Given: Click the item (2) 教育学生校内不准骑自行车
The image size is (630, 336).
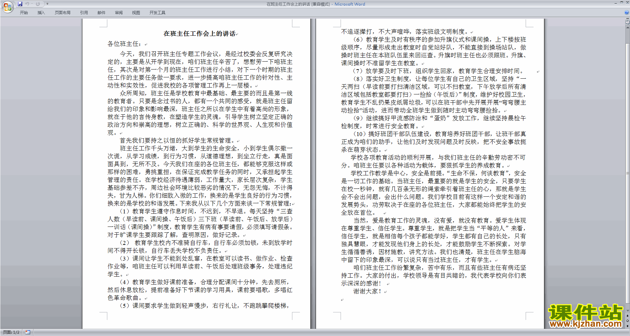Looking at the screenshot, I should click(200, 247).
